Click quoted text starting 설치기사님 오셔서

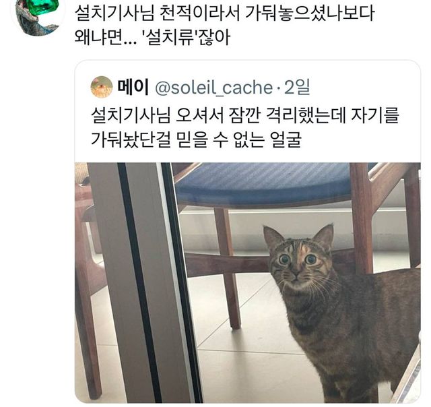click(244, 115)
